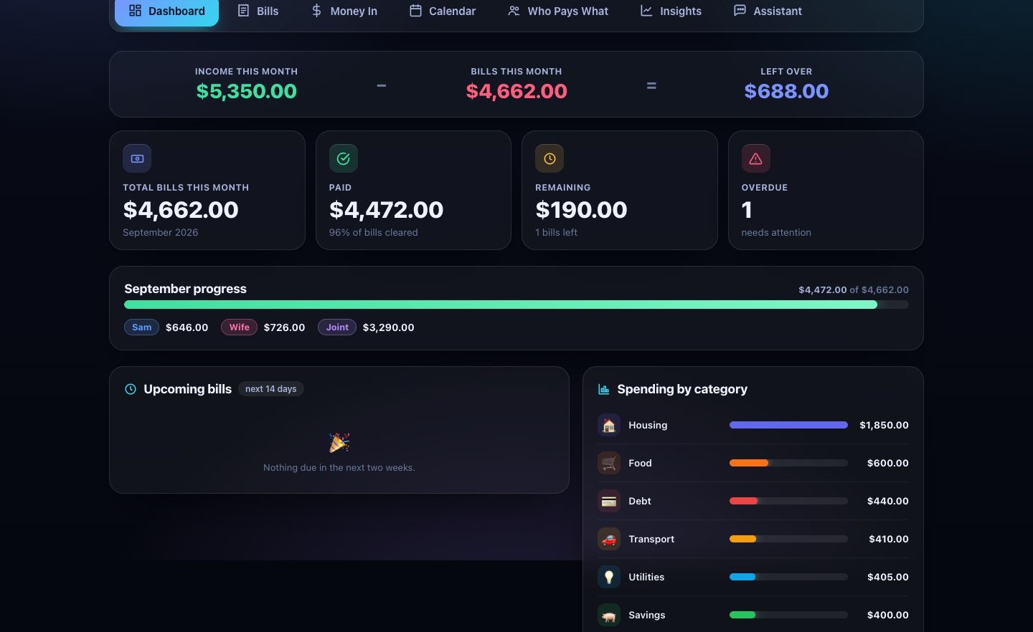Click the Transport spending bar
This screenshot has width=1033, height=632.
[788, 539]
